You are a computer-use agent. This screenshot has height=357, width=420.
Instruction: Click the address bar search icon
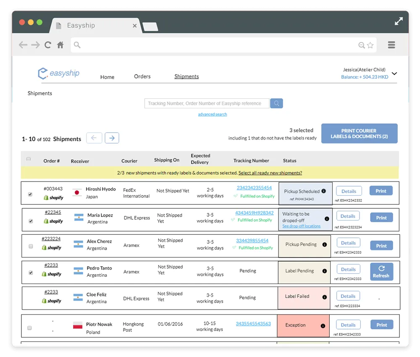(77, 45)
